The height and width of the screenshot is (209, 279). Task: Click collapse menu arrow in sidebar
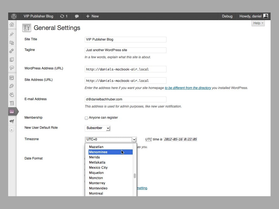11,130
